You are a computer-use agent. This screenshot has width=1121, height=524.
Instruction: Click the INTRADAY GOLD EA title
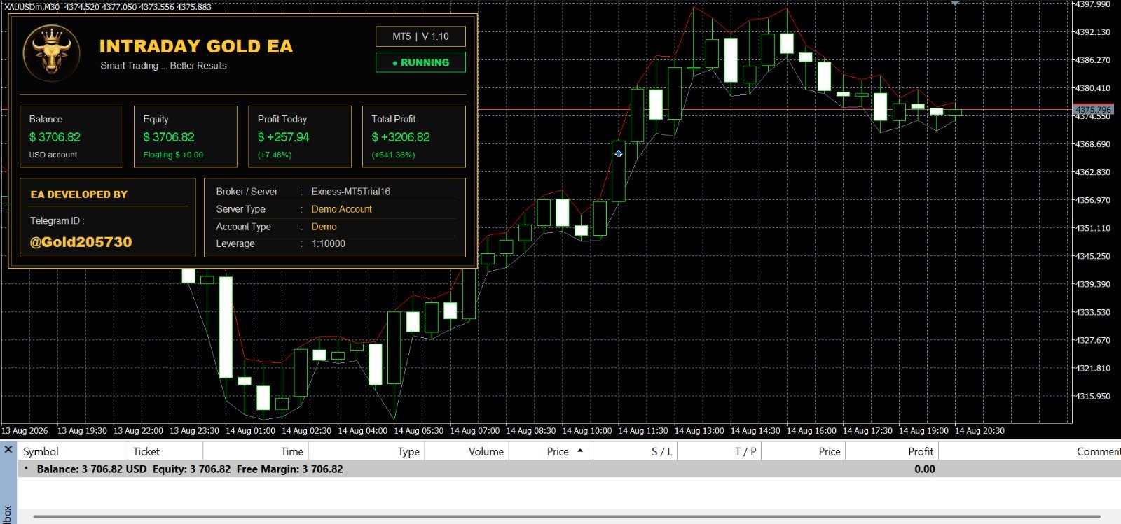click(x=196, y=46)
